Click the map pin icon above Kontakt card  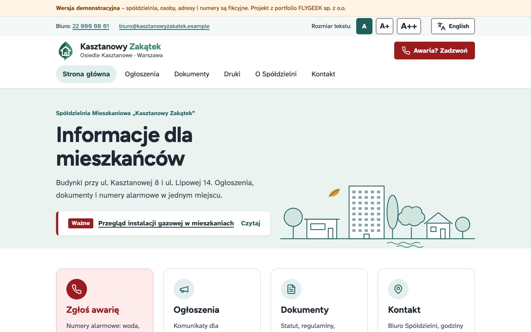coord(398,289)
